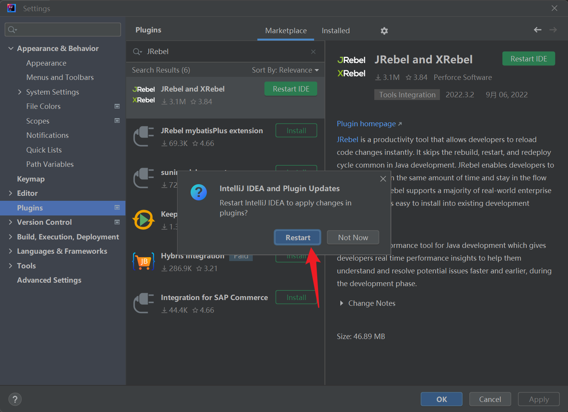The height and width of the screenshot is (412, 568).
Task: Click the search magnifier in settings search
Action: point(12,30)
